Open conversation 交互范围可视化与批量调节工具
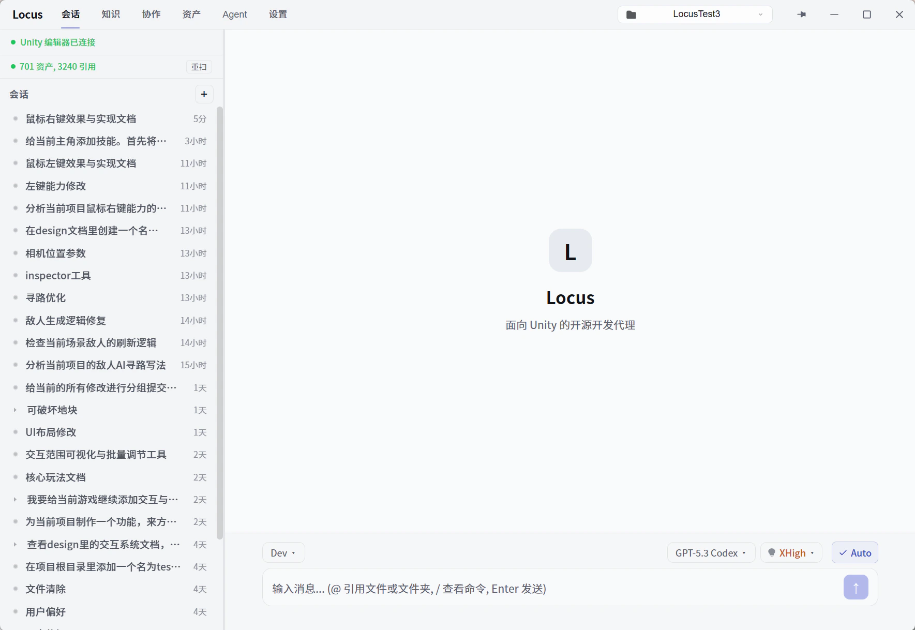Image resolution: width=915 pixels, height=630 pixels. [x=110, y=455]
